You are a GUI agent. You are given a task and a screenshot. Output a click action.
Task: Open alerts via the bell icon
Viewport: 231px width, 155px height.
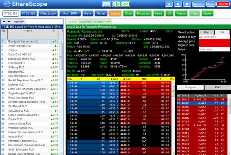(178, 4)
